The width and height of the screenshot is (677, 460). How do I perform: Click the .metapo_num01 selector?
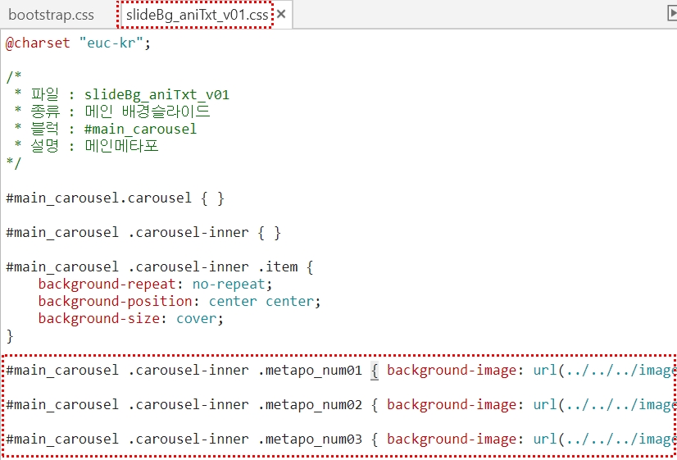[310, 370]
